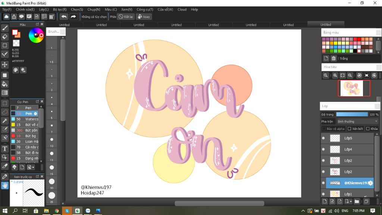The height and width of the screenshot is (215, 382).
Task: Select the Hand tool
Action: click(4, 186)
